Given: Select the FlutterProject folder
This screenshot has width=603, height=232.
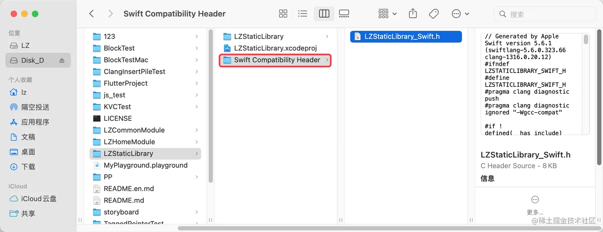Looking at the screenshot, I should click(146, 83).
